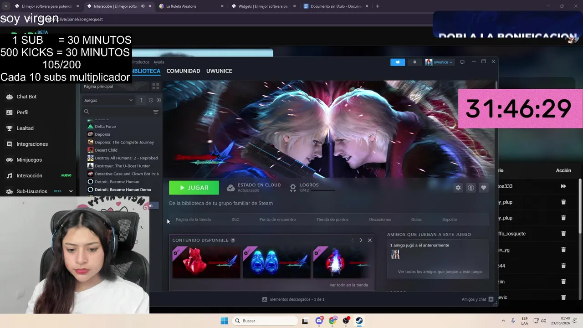Viewport: 583px width, 328px height.
Task: Skip song for the tos333 row
Action: pos(563,186)
